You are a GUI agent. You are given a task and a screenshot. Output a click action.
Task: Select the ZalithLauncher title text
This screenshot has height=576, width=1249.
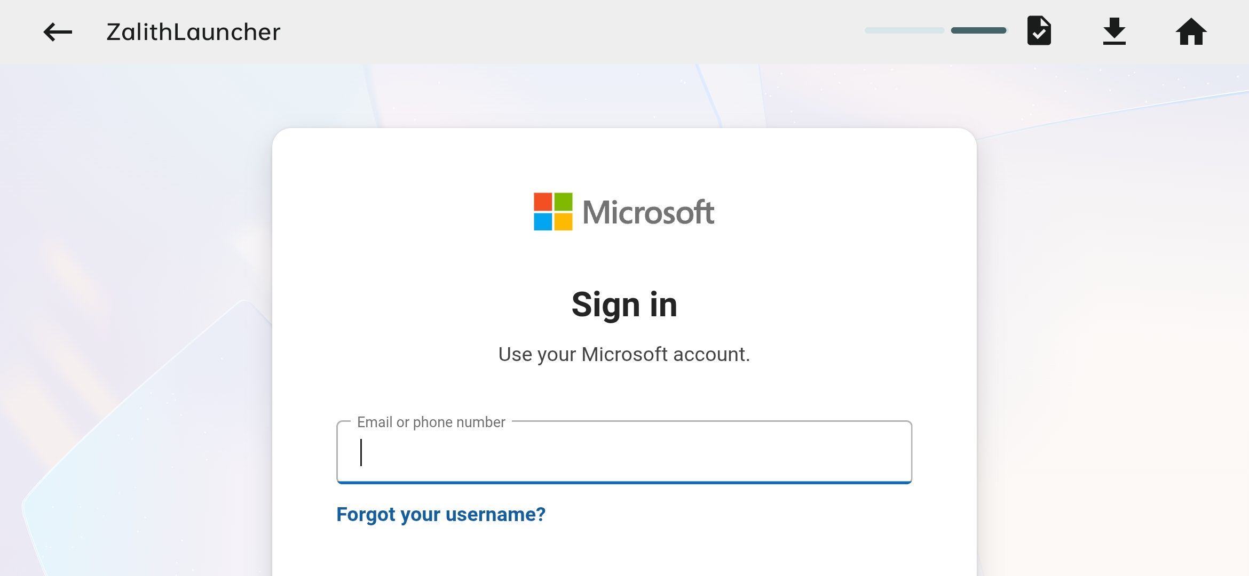point(193,31)
